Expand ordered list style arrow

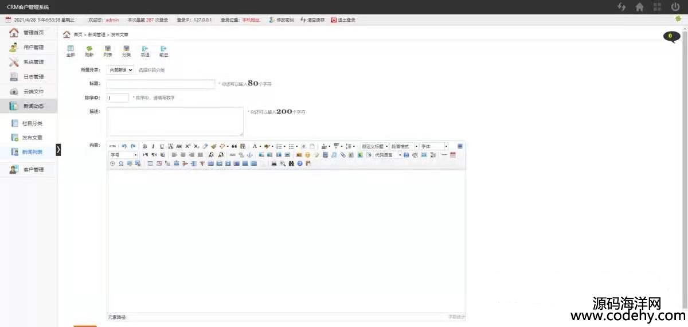(x=285, y=146)
